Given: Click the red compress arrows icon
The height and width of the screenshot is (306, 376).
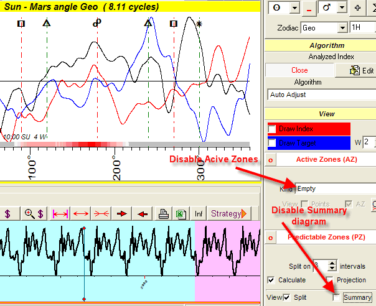Looking at the screenshot, I should click(x=101, y=213).
